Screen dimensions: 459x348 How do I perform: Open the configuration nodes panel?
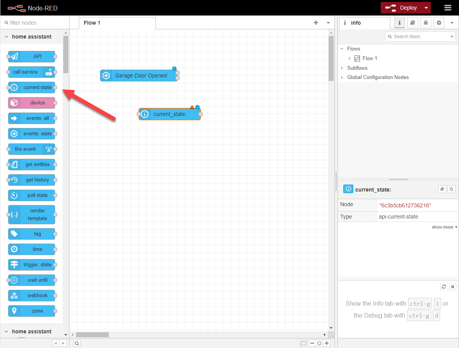(439, 23)
